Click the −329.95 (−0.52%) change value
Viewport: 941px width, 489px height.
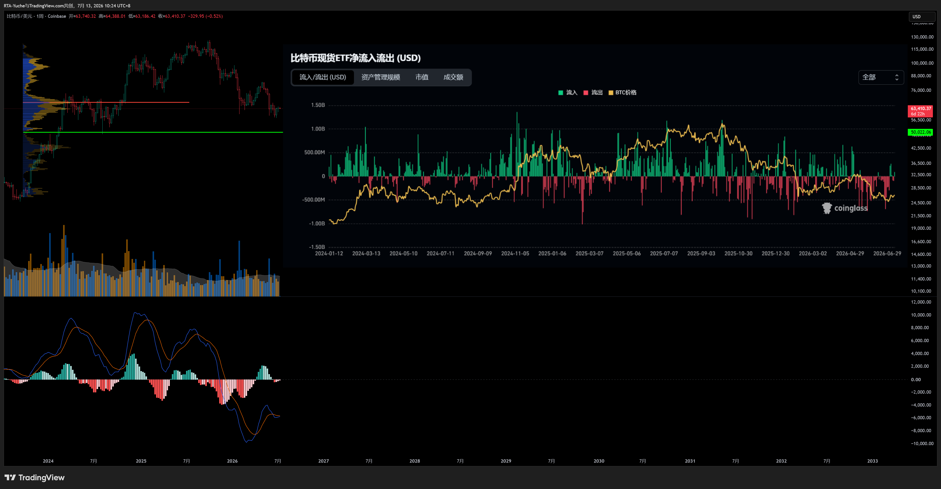coord(205,16)
